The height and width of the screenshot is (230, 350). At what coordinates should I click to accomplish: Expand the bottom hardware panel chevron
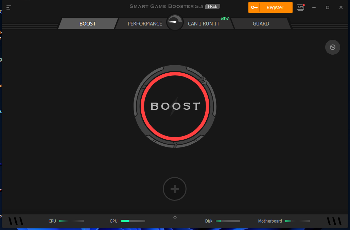pos(175,217)
